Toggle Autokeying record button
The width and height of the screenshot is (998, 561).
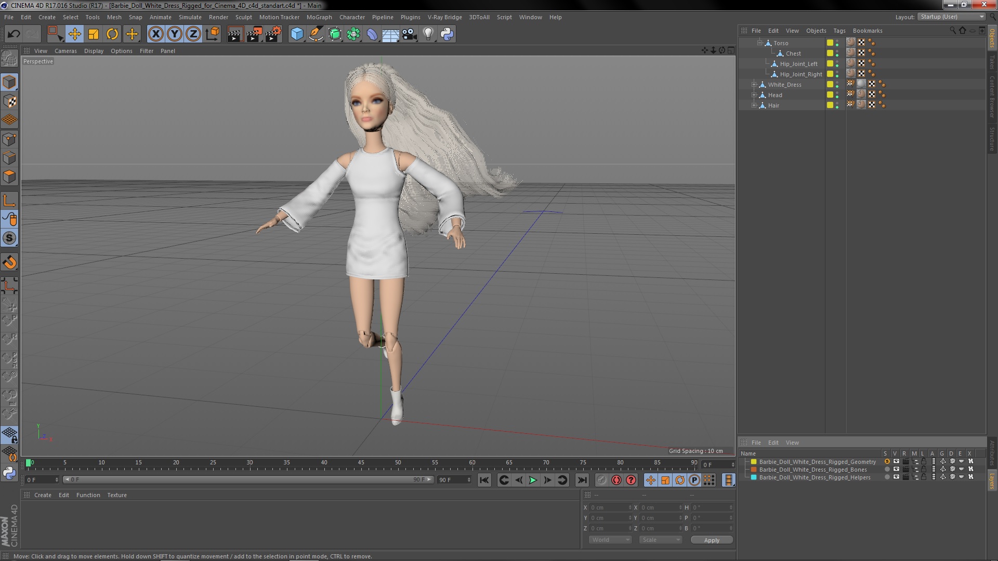coord(616,480)
